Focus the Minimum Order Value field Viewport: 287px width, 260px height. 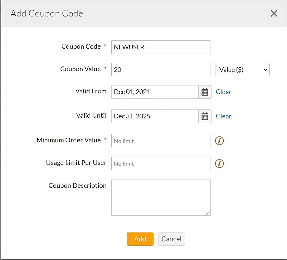160,141
